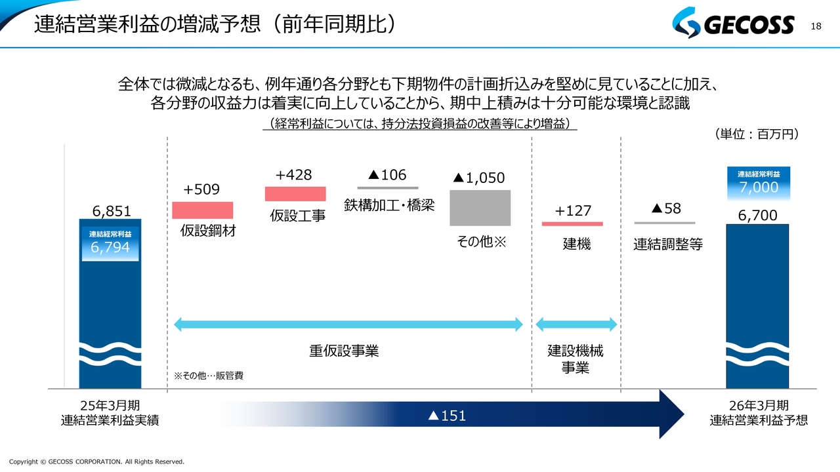Click the ▲151 dark blue arrow
Image resolution: width=840 pixels, height=472 pixels.
(446, 415)
